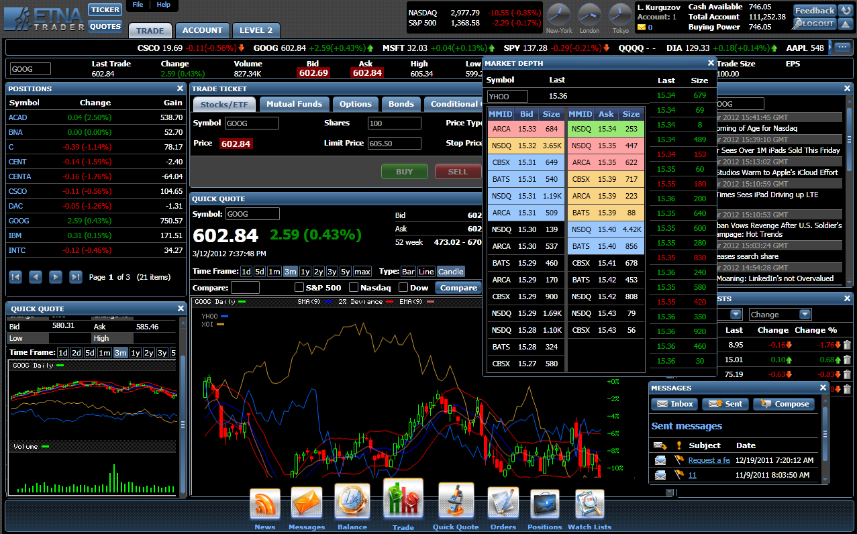
Task: Open the Orders dock icon
Action: click(503, 504)
